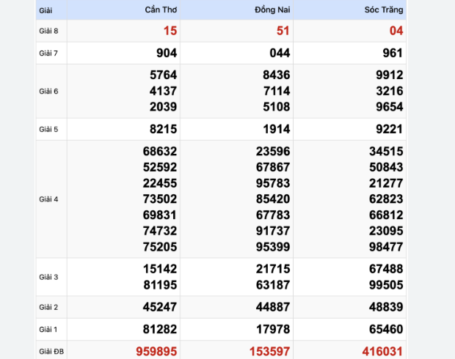Image resolution: width=455 pixels, height=359 pixels.
Task: Select Cần Thơ Giải 7 number 904
Action: (166, 53)
